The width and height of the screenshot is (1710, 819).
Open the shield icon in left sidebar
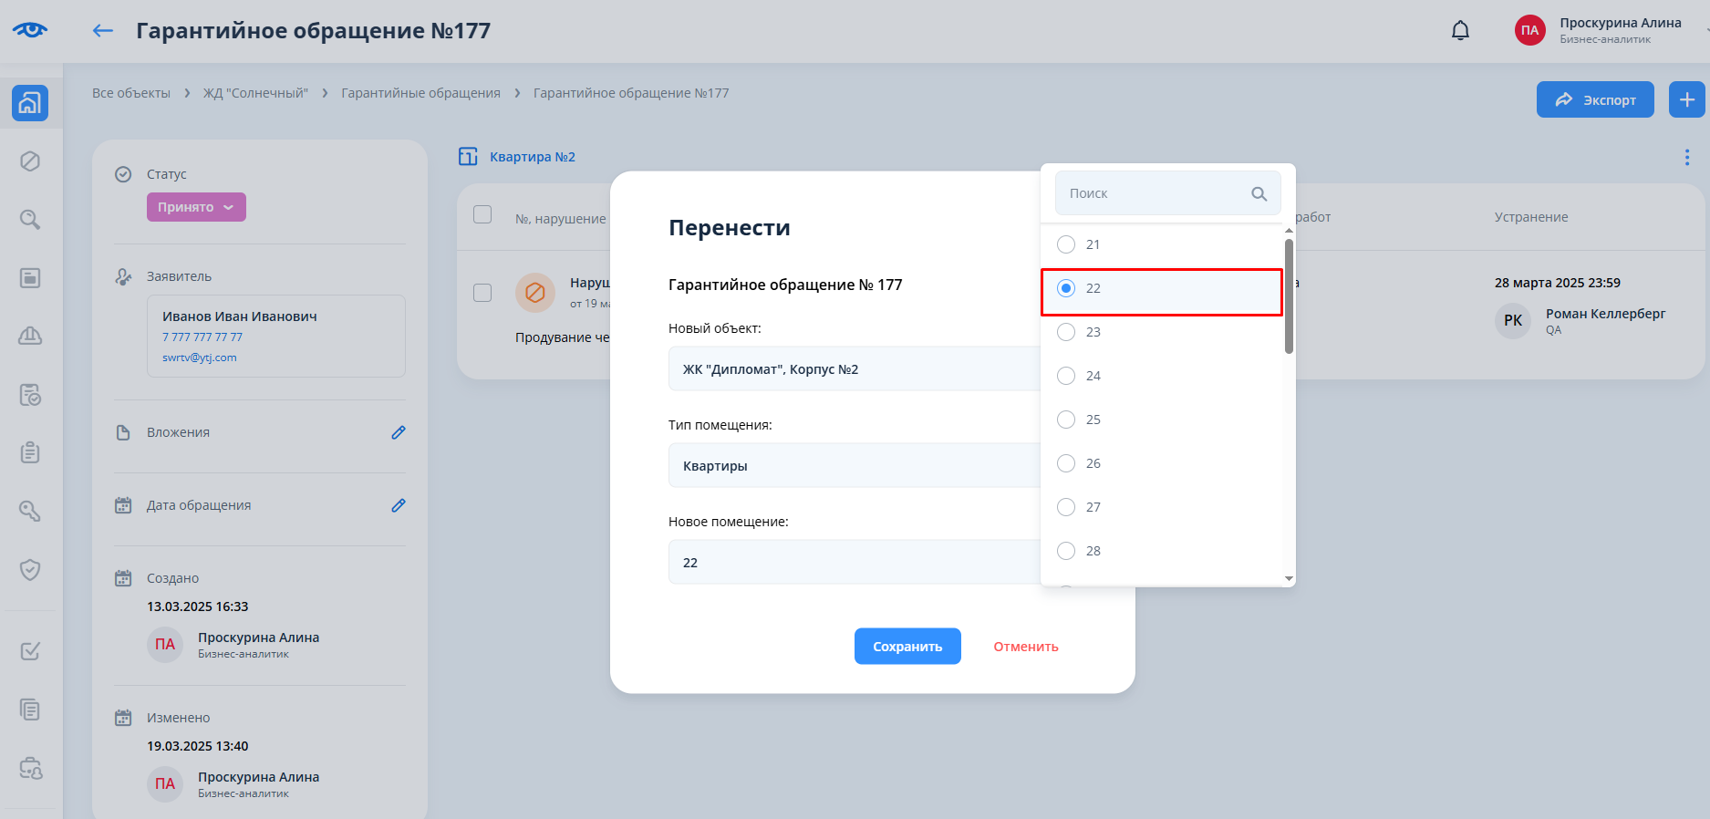point(30,570)
